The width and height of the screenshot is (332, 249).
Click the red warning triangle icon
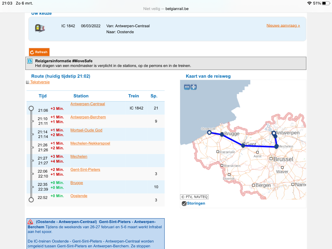(x=30, y=222)
